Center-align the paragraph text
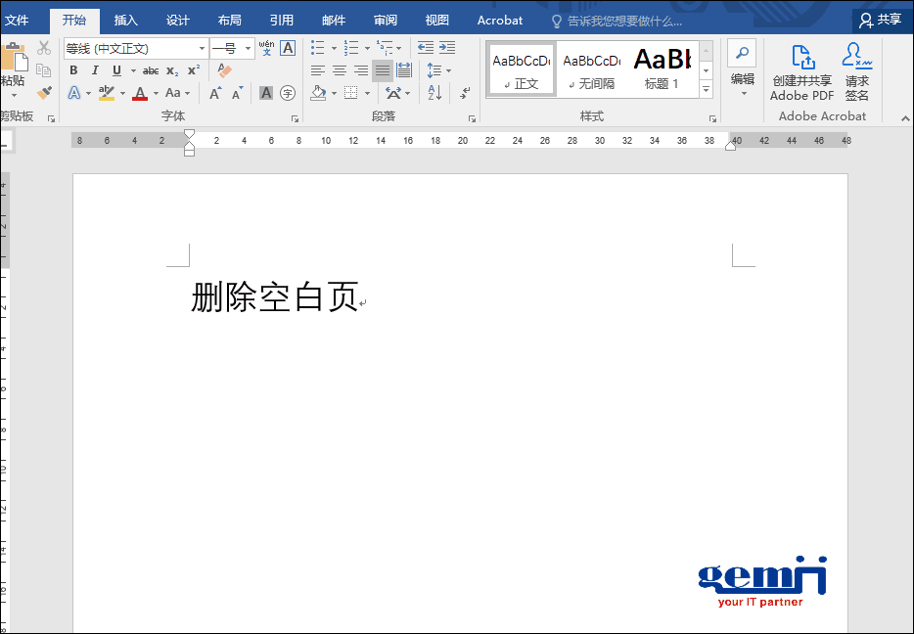 click(339, 70)
